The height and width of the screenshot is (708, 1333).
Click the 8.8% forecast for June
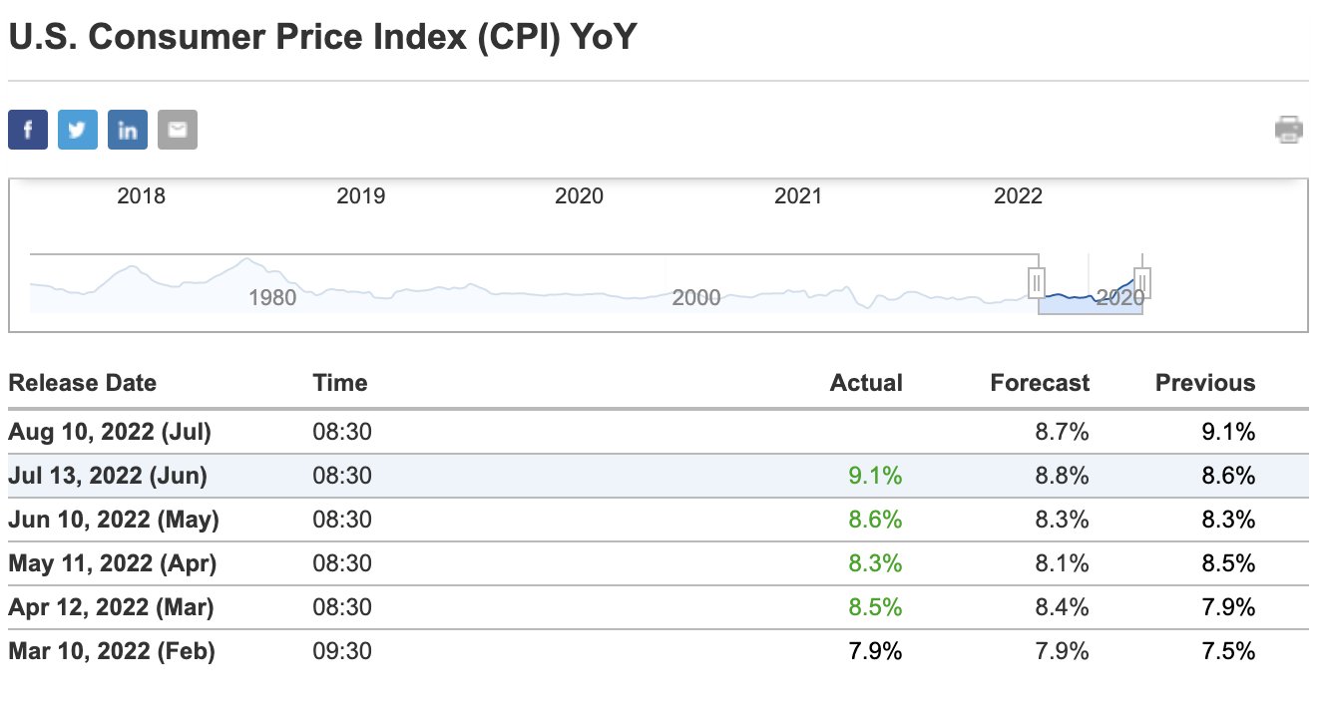[1063, 476]
